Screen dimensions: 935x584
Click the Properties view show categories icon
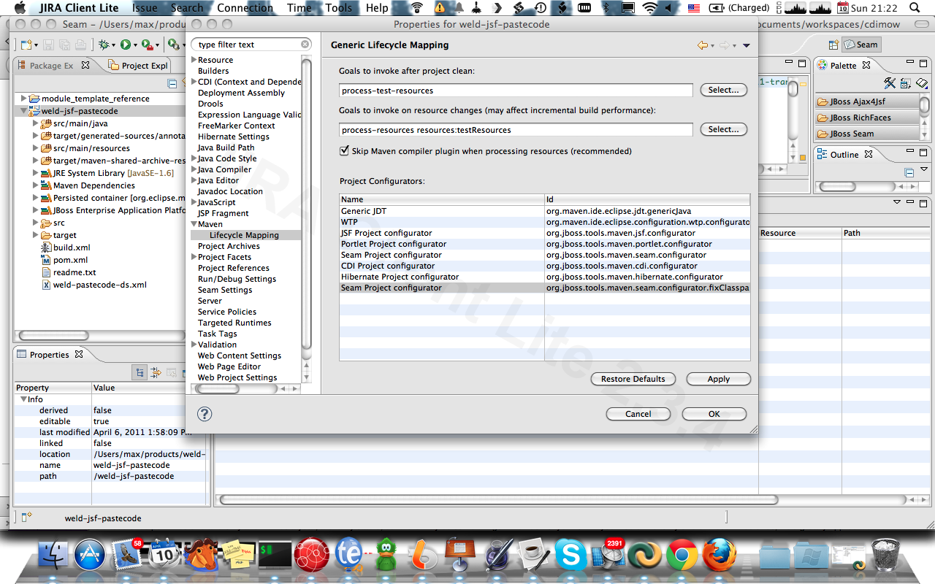(140, 372)
